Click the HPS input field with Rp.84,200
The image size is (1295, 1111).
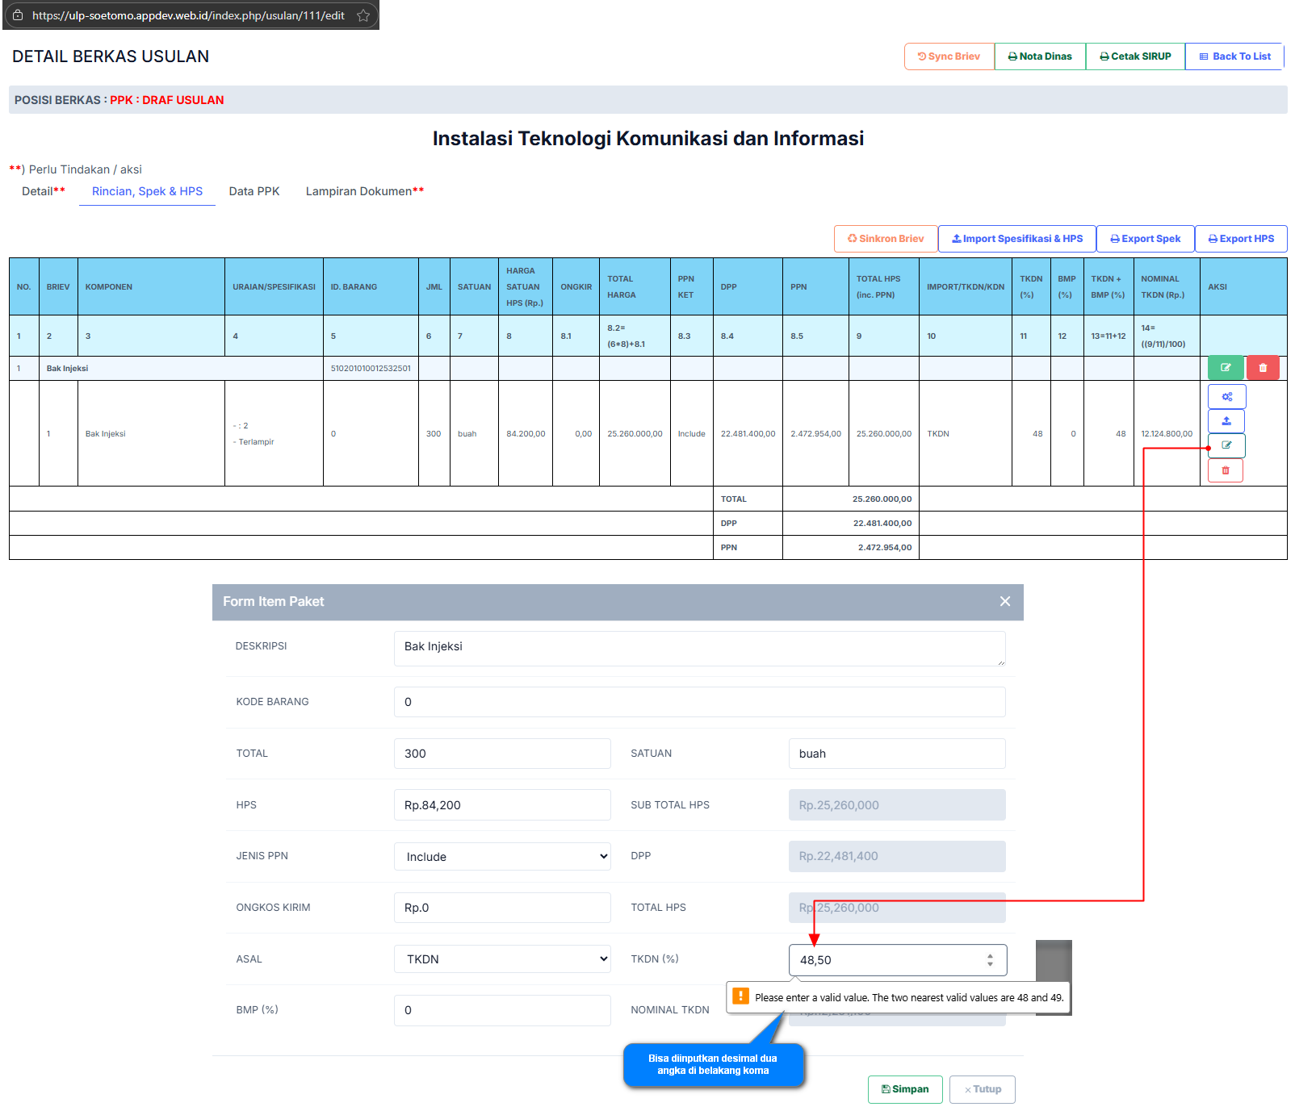[501, 805]
